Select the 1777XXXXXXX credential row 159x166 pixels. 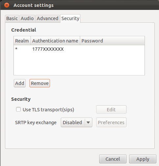coord(79,49)
